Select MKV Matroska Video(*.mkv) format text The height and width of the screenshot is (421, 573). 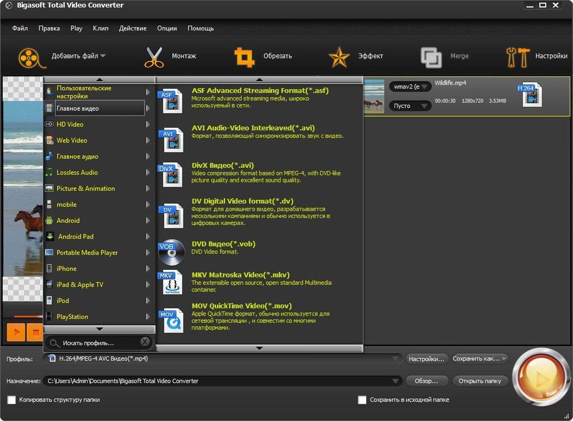(x=241, y=275)
